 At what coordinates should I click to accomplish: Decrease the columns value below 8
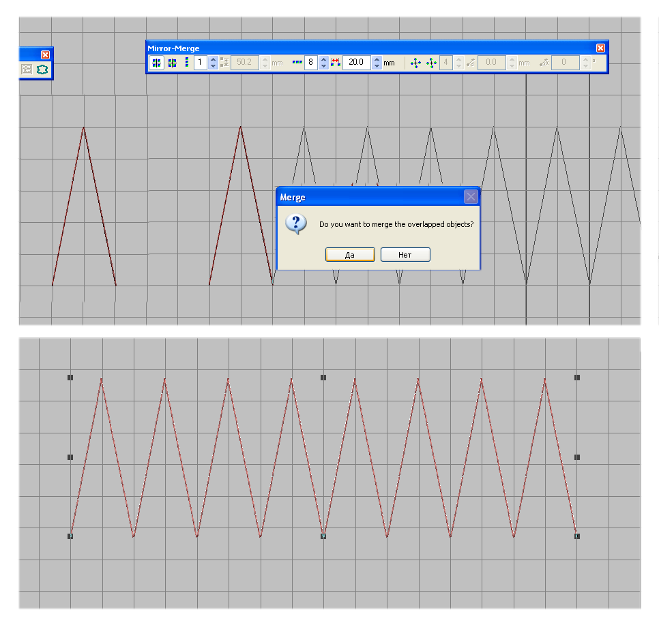click(323, 66)
